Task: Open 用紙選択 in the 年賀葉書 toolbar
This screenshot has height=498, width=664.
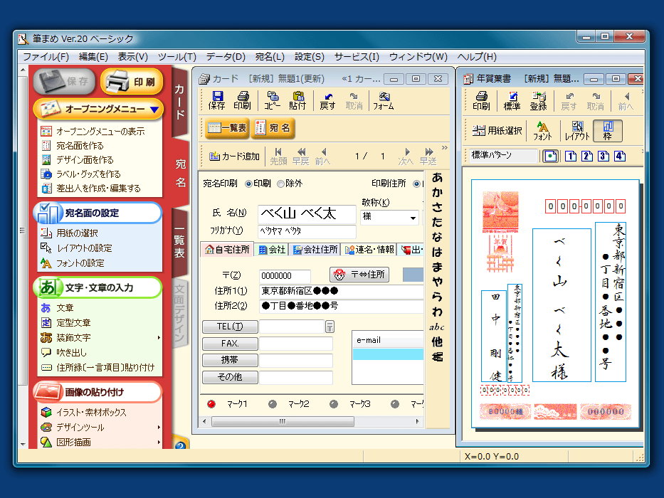Action: [x=497, y=130]
